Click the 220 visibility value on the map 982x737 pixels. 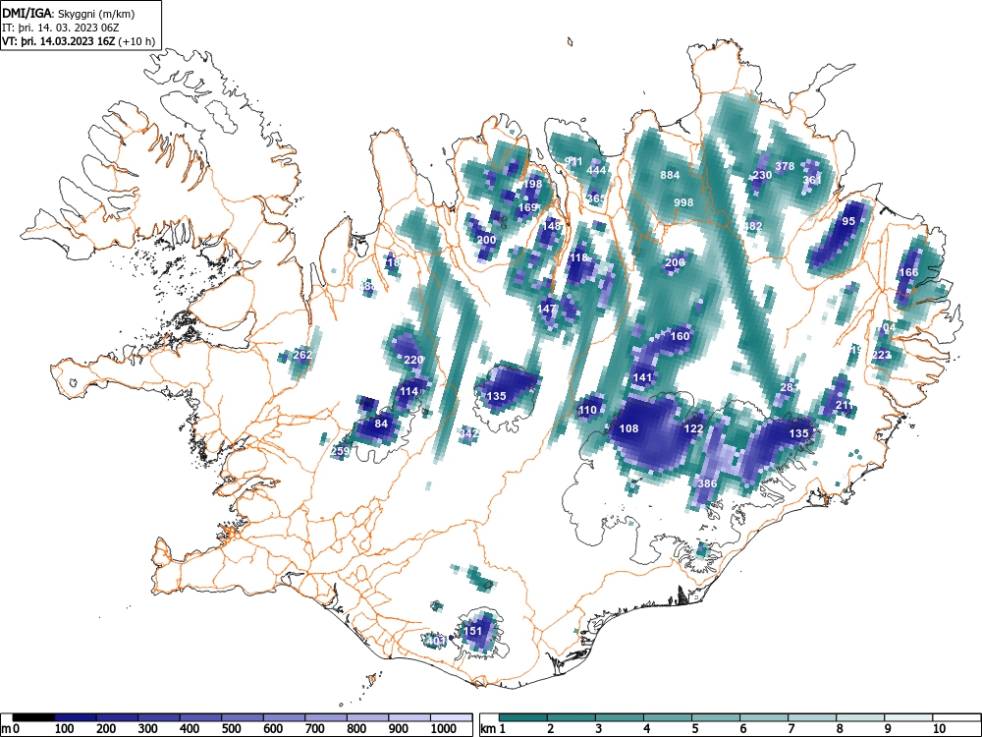coord(413,360)
